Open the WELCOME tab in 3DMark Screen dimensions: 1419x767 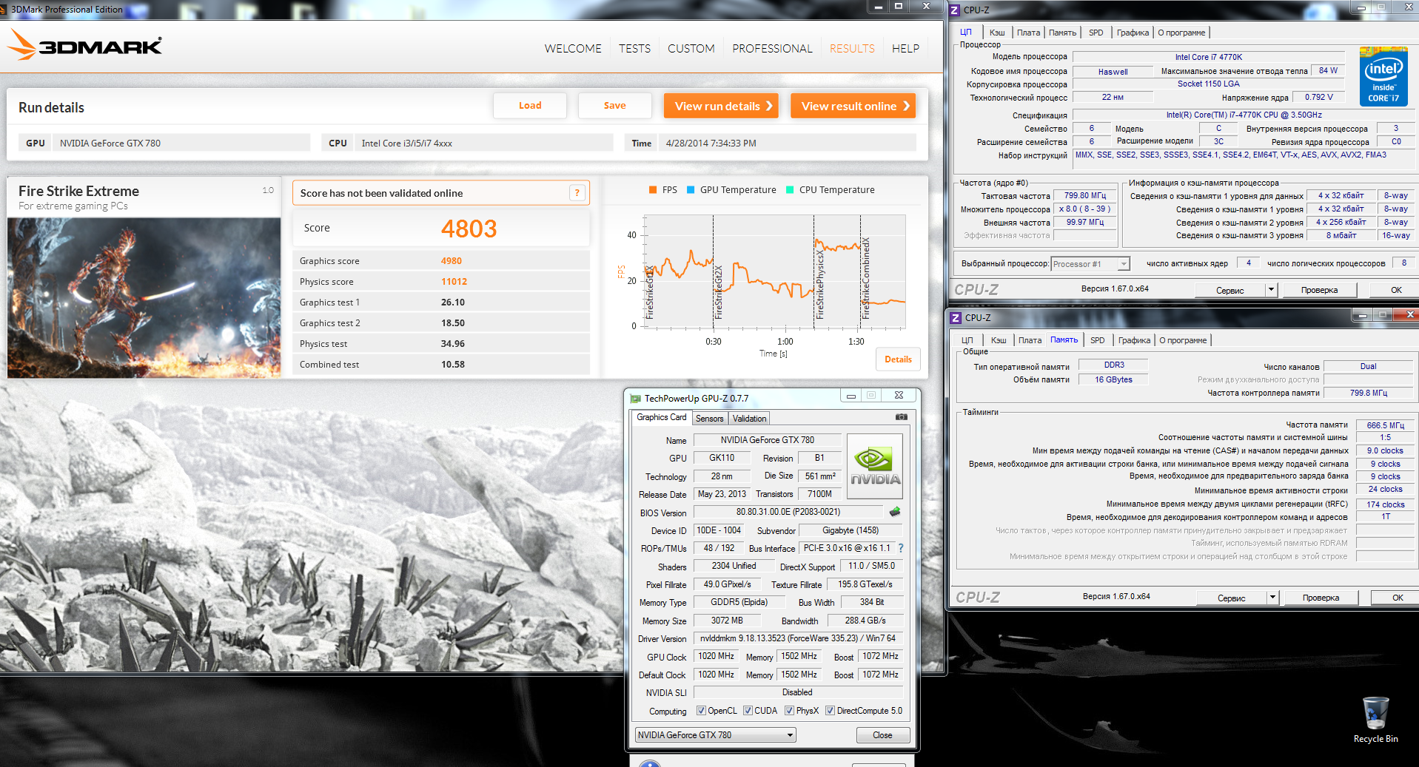[573, 49]
